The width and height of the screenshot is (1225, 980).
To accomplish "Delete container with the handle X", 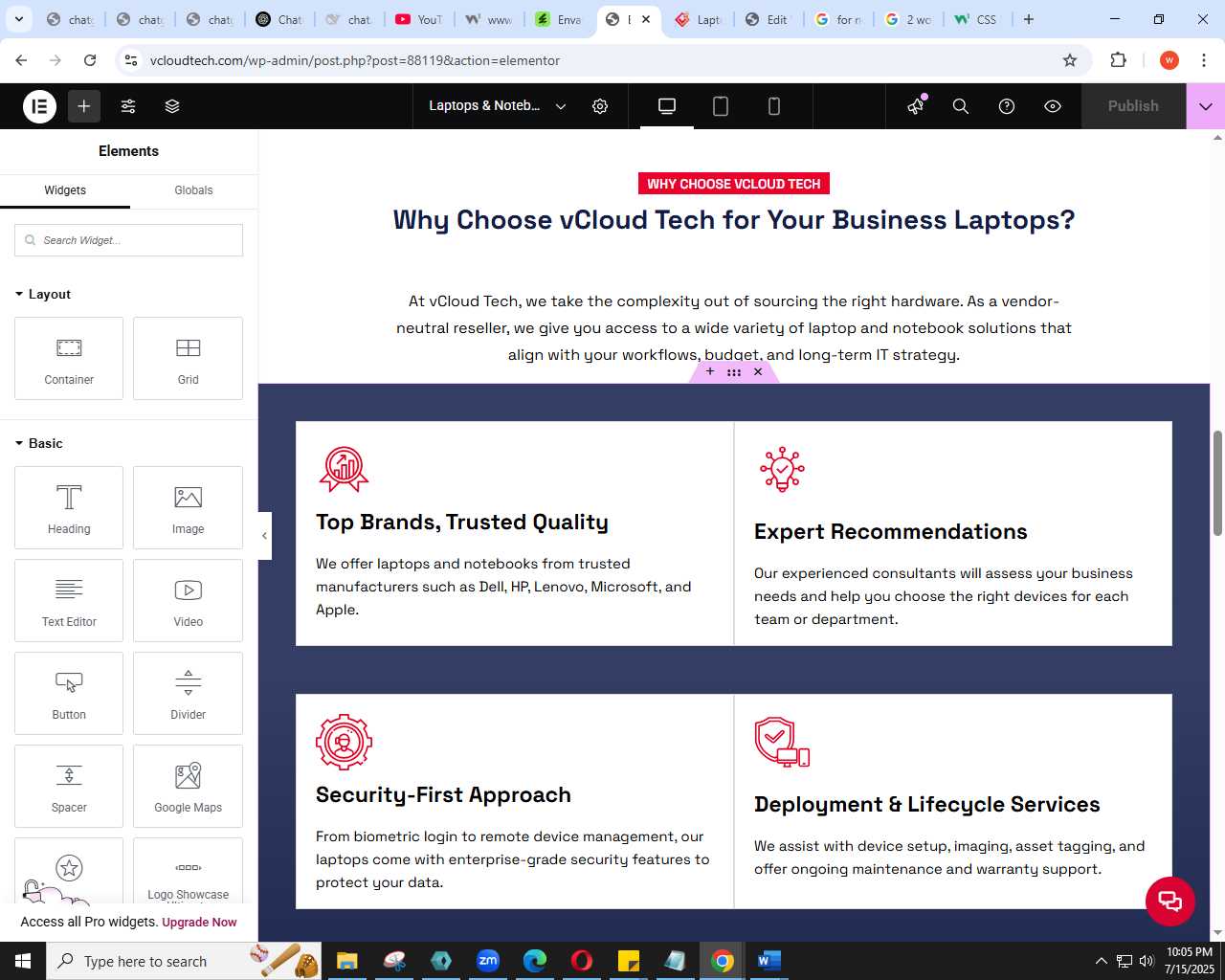I will pos(758,371).
